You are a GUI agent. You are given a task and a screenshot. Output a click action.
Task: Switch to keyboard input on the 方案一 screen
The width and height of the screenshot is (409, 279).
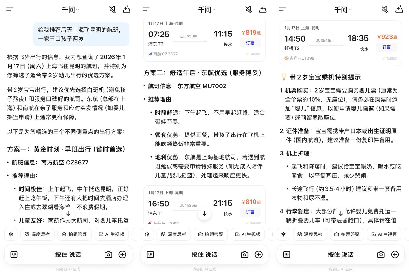[x=14, y=254]
